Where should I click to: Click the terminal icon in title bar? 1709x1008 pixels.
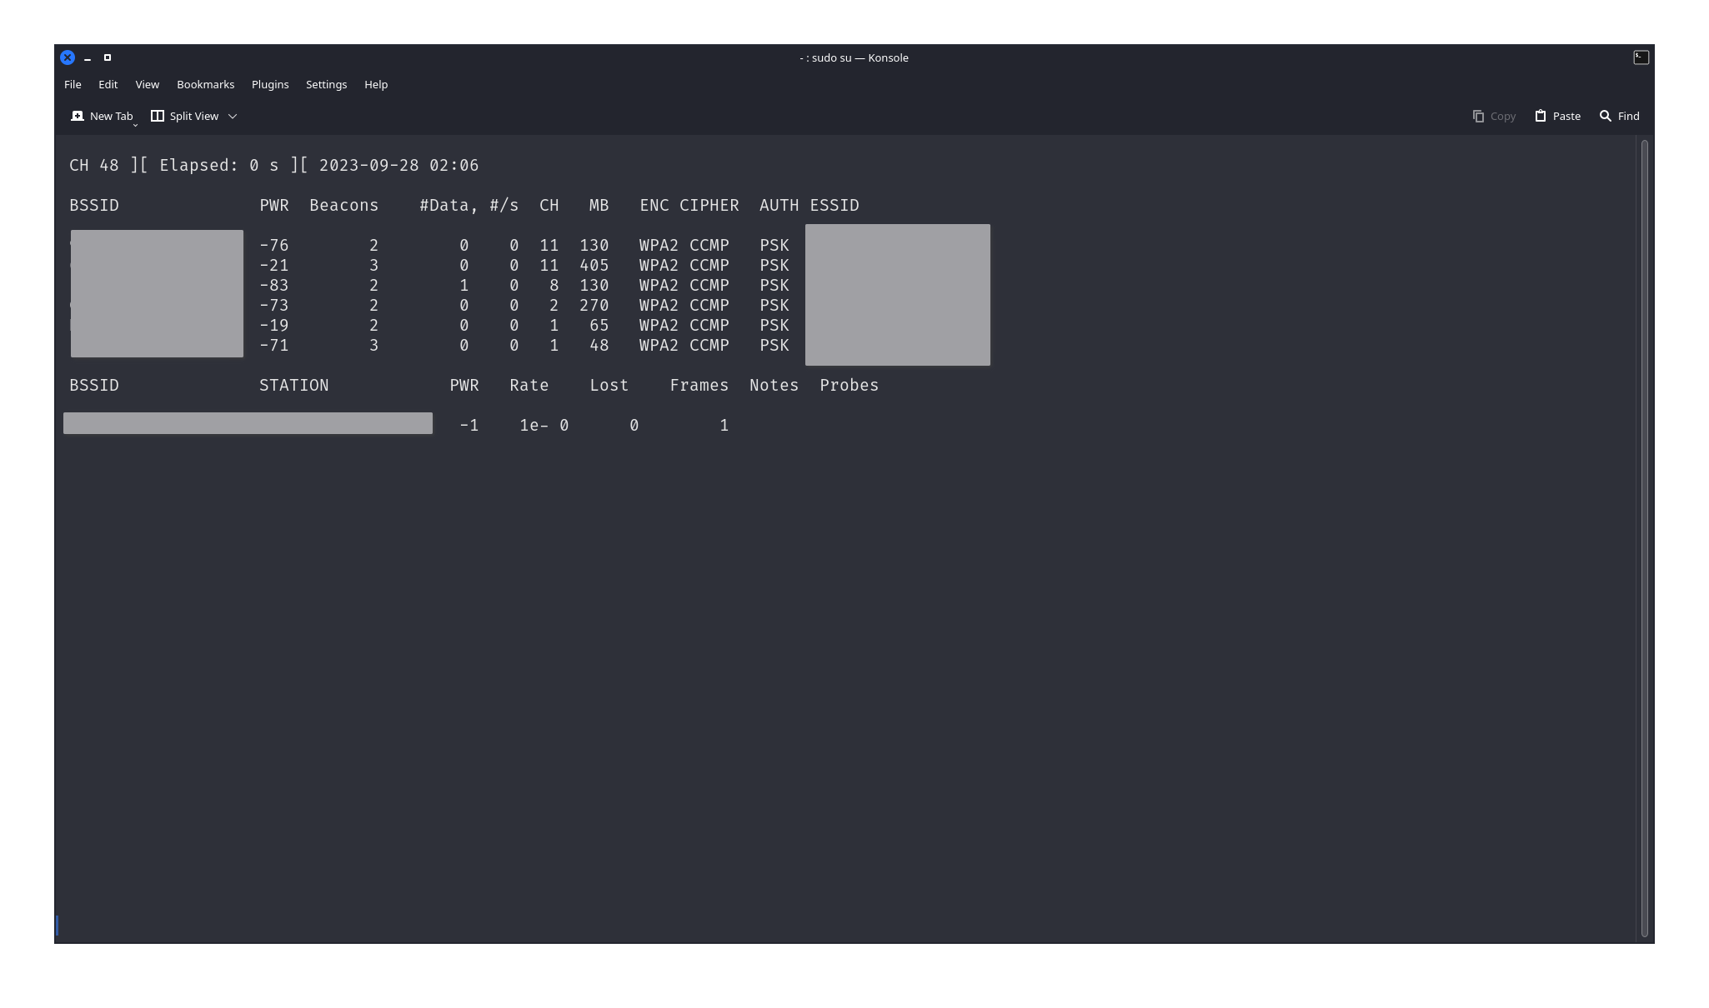tap(1641, 57)
